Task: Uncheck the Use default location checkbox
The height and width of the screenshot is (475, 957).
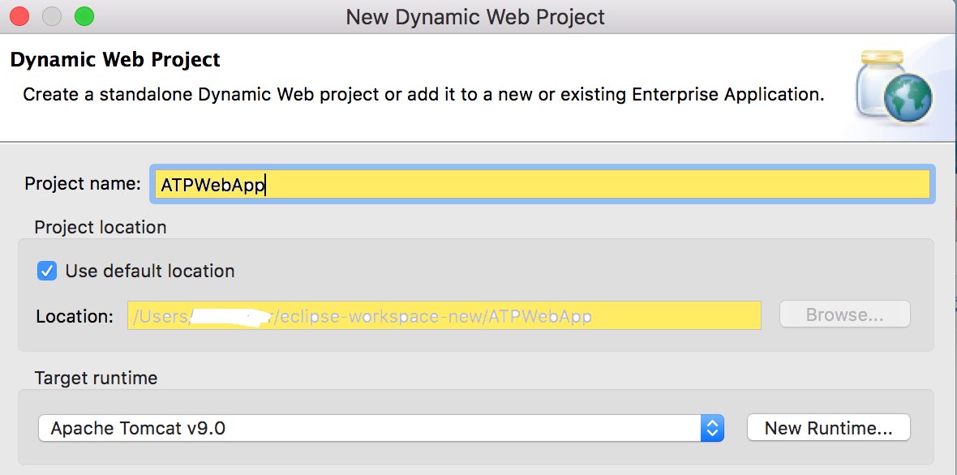Action: 47,271
